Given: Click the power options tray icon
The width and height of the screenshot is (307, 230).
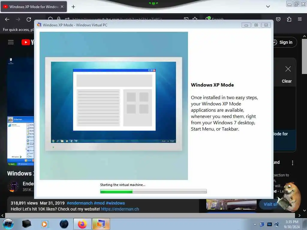Looking at the screenshot, I should tap(277, 224).
